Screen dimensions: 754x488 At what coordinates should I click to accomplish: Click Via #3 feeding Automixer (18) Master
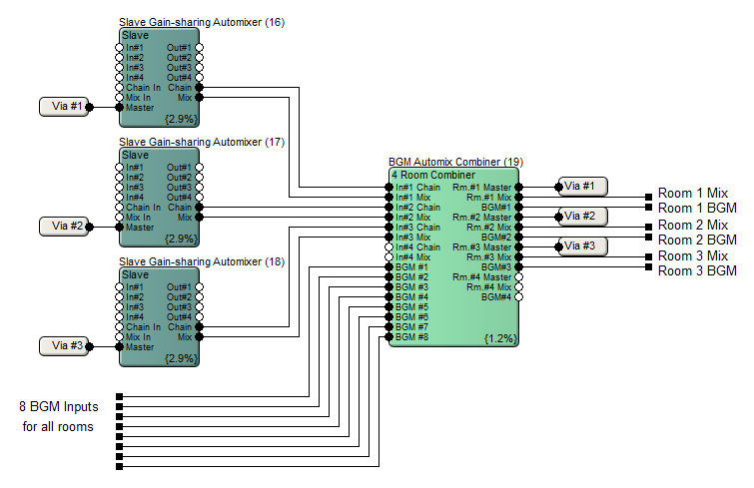pyautogui.click(x=64, y=346)
